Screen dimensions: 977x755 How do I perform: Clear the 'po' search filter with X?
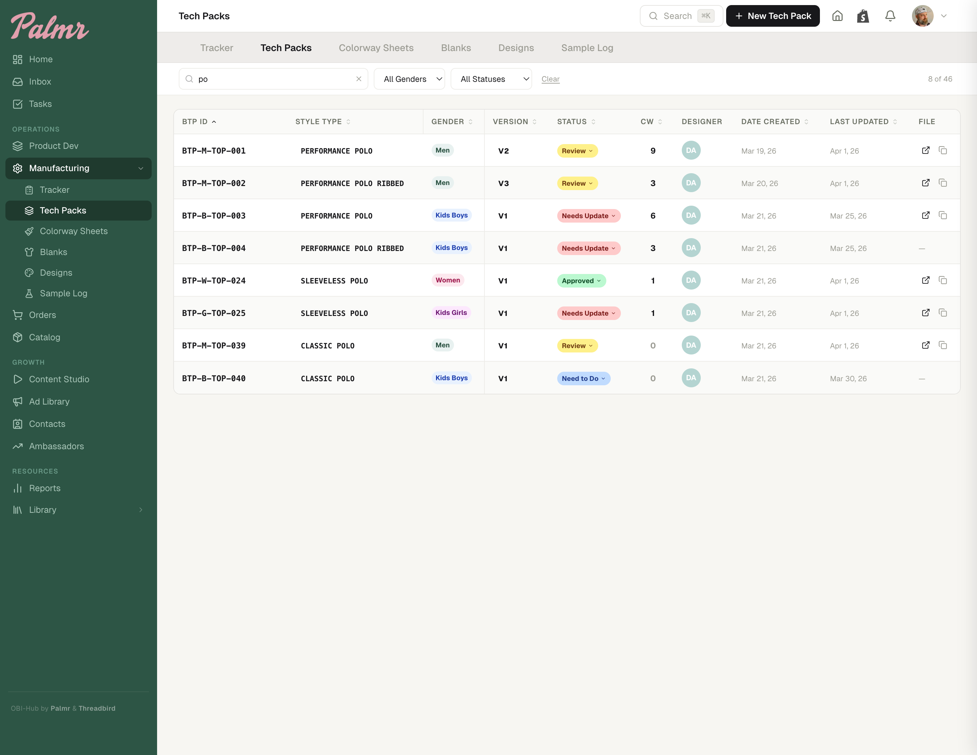tap(359, 79)
